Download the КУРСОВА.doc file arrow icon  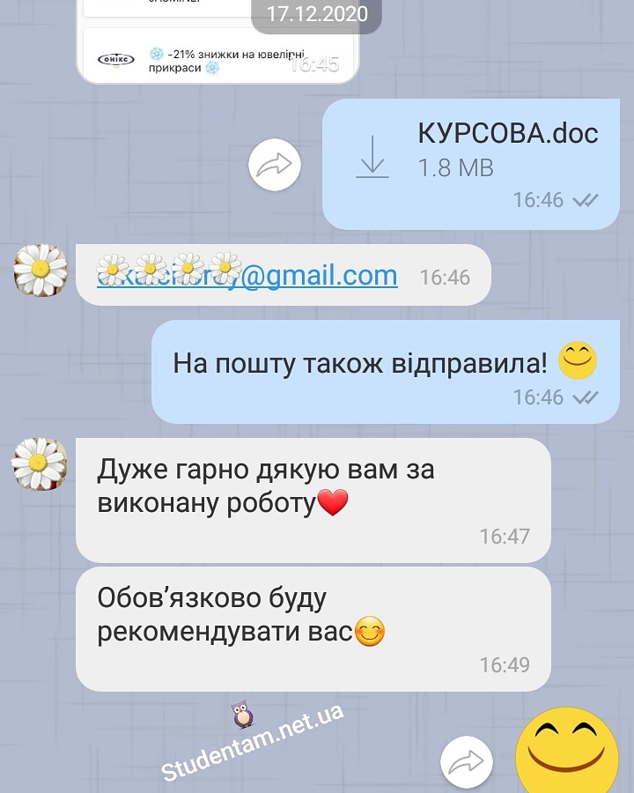point(372,157)
